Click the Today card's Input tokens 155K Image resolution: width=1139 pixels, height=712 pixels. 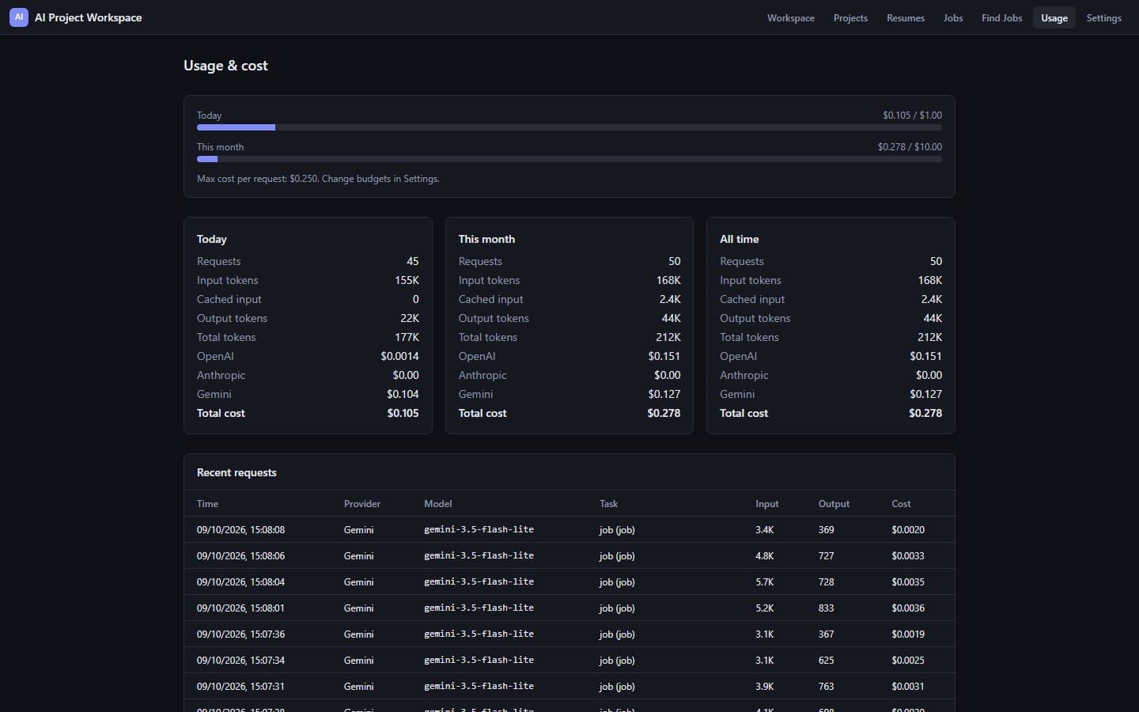tap(407, 280)
